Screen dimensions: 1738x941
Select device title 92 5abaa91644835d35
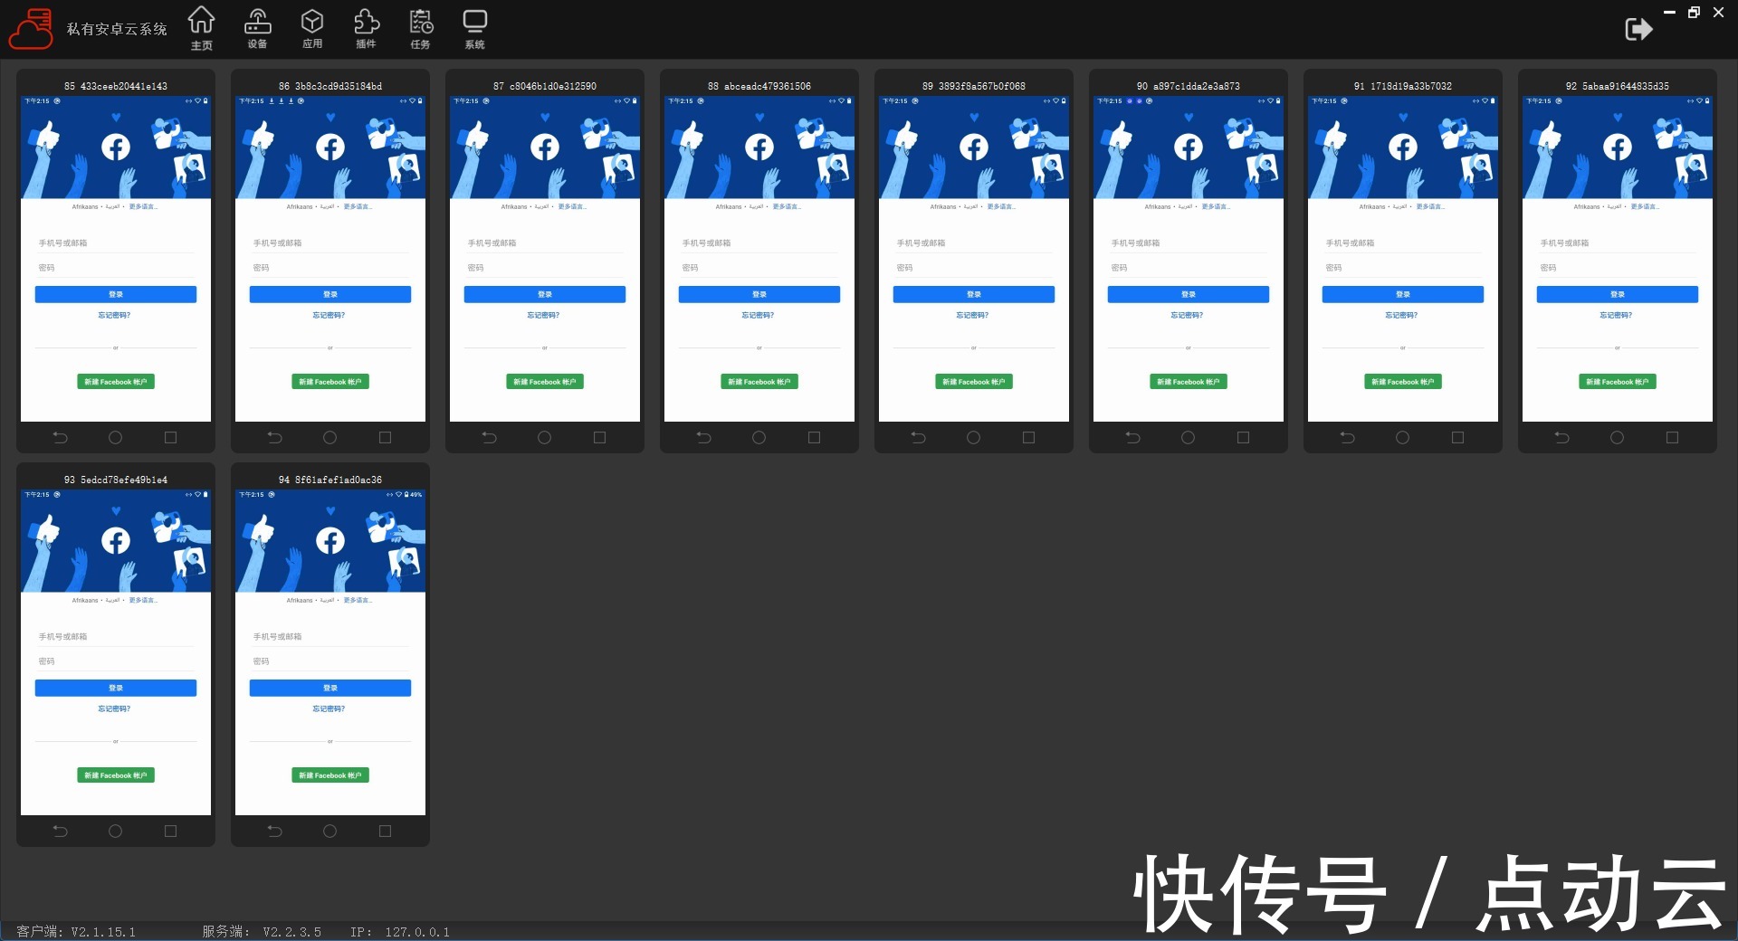1618,86
